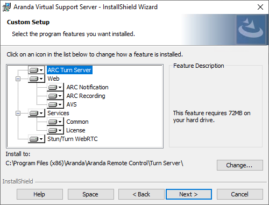Click the Change... install path button

tap(240, 165)
